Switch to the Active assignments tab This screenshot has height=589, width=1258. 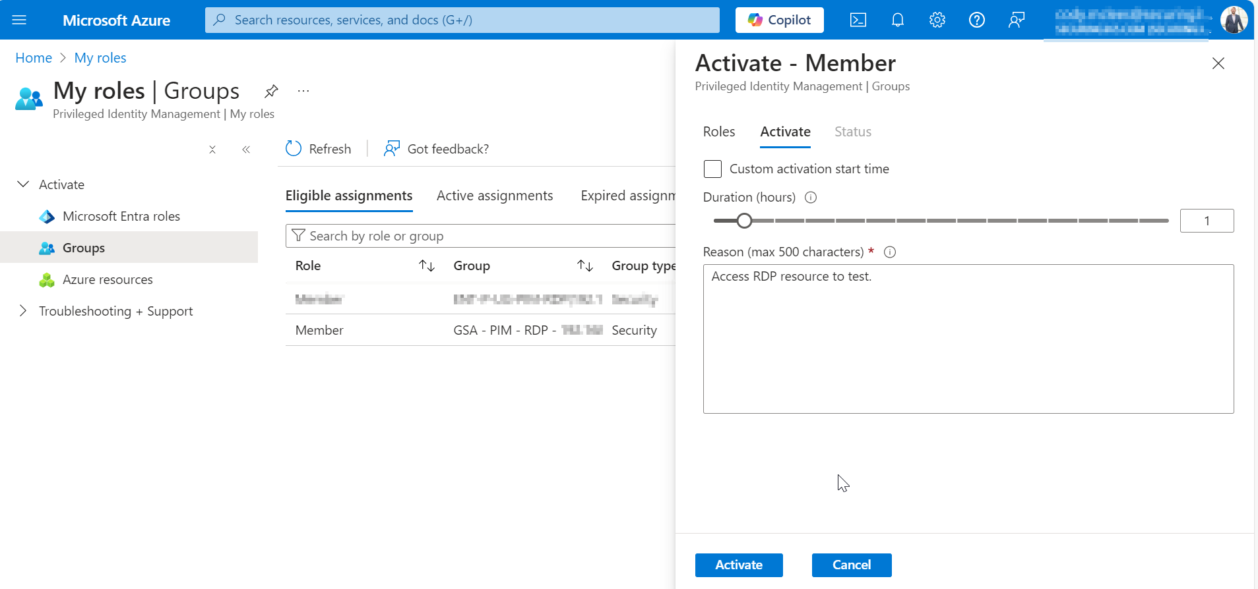point(495,196)
